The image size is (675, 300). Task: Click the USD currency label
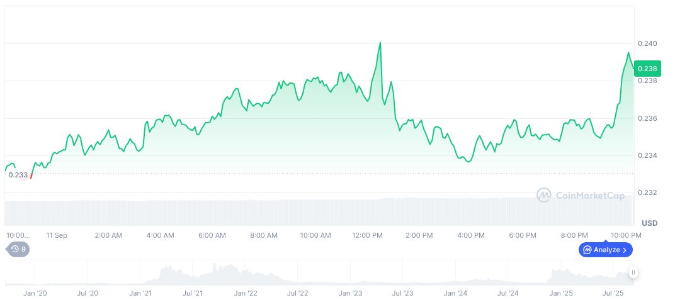(x=649, y=223)
